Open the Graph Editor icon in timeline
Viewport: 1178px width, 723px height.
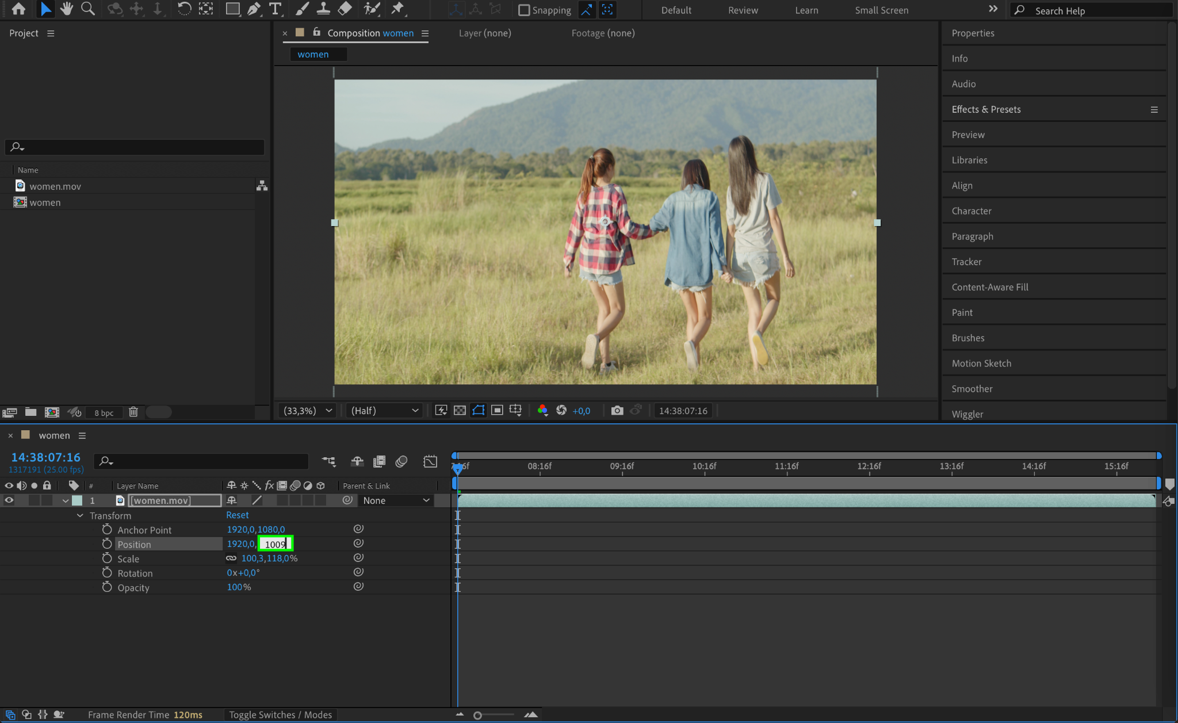(x=430, y=461)
